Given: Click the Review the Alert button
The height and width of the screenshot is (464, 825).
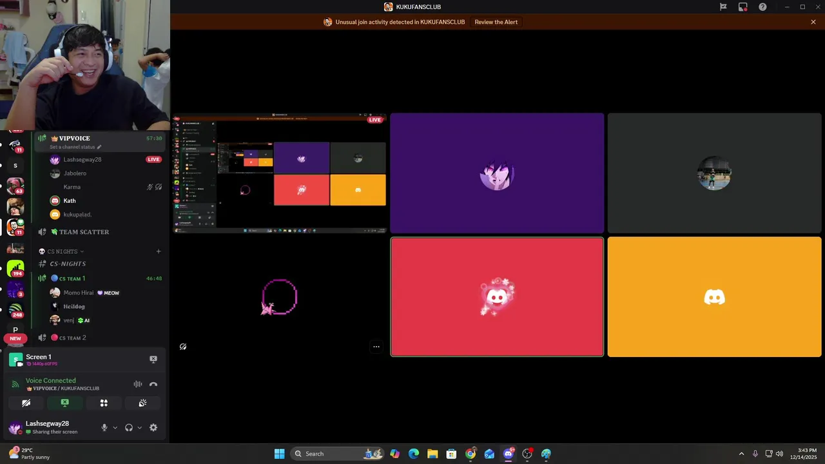Looking at the screenshot, I should pos(496,22).
